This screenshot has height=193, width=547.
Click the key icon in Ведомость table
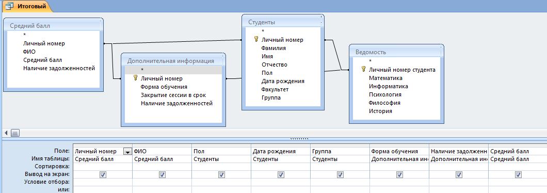(x=363, y=69)
